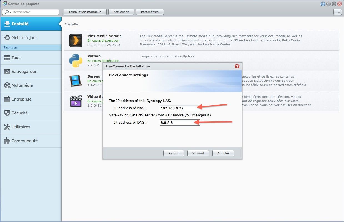Browse the Communauté category

(31, 141)
